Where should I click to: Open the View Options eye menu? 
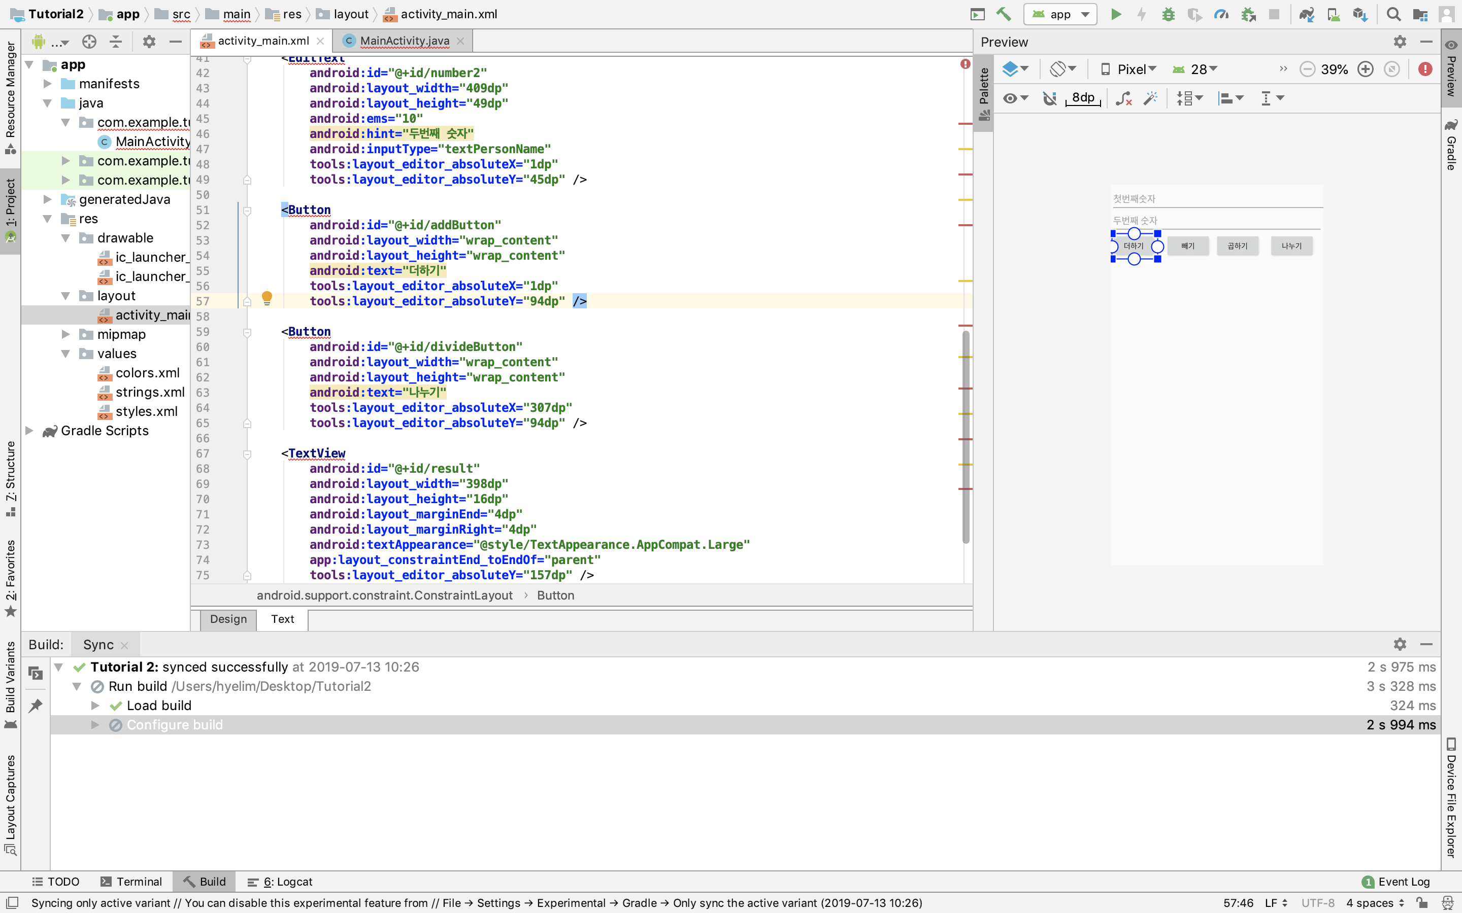[x=1015, y=98]
